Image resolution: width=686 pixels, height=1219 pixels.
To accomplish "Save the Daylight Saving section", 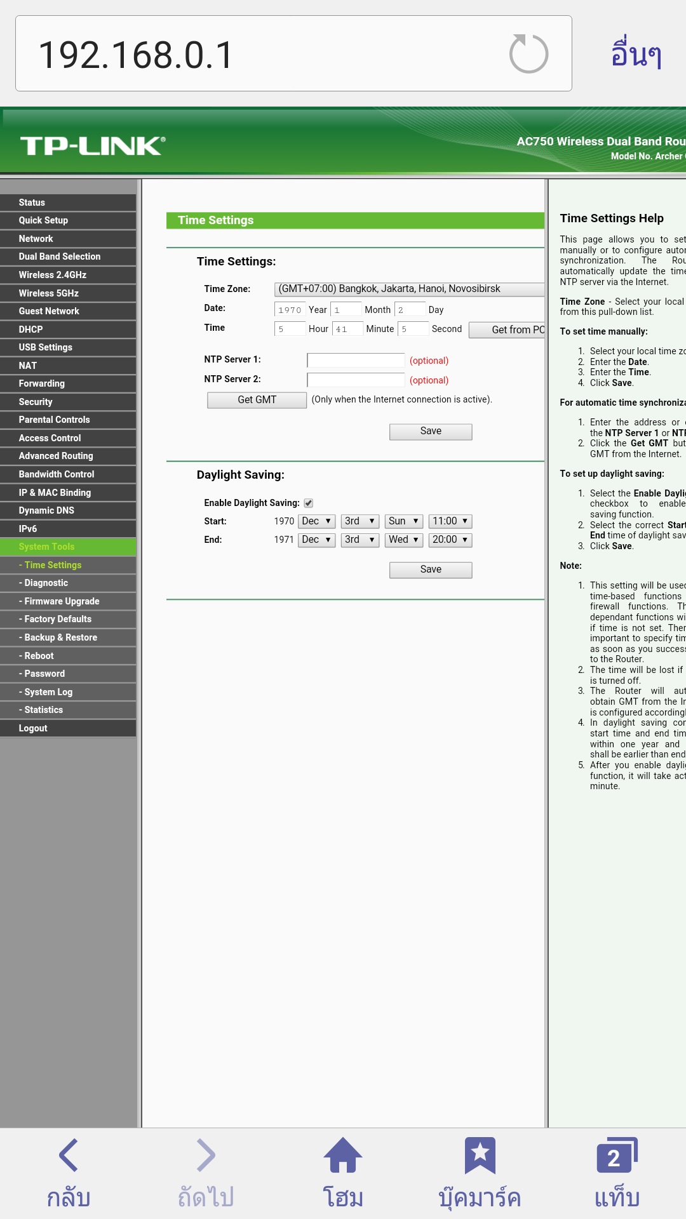I will [x=431, y=570].
